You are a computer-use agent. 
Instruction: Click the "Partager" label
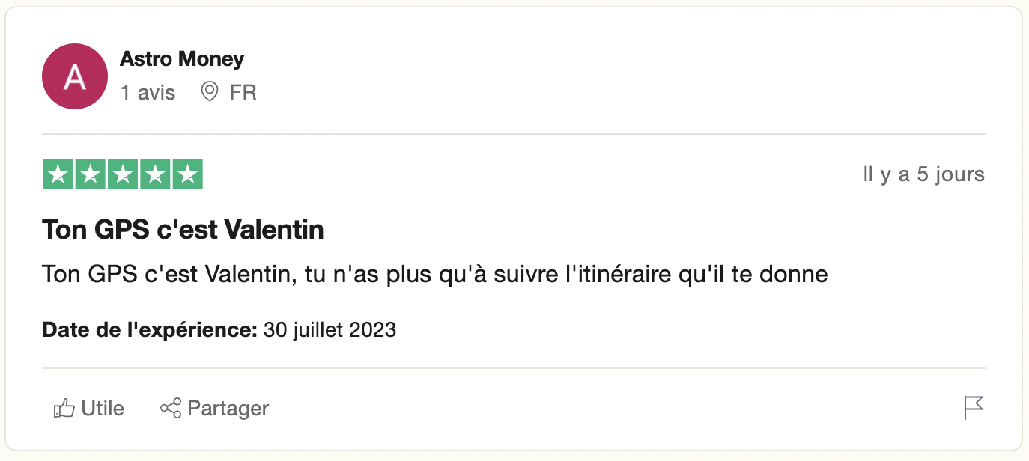click(x=228, y=409)
